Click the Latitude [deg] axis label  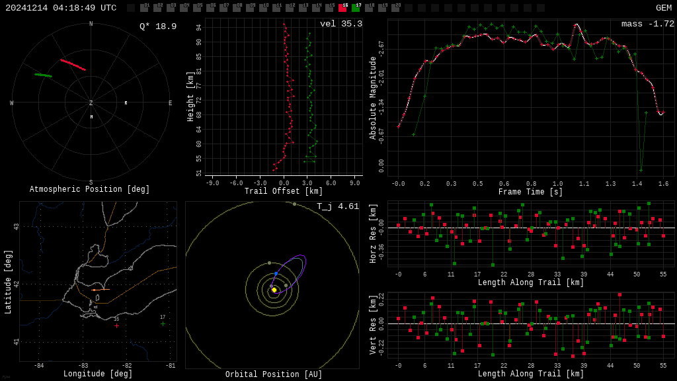[x=8, y=282]
